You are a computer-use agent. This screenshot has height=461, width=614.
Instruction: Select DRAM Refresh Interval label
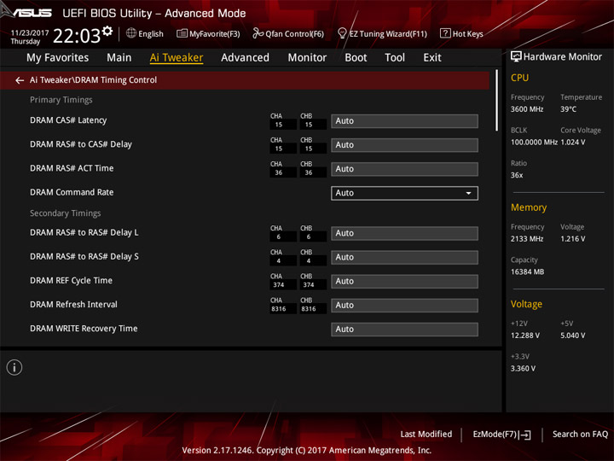(x=73, y=305)
